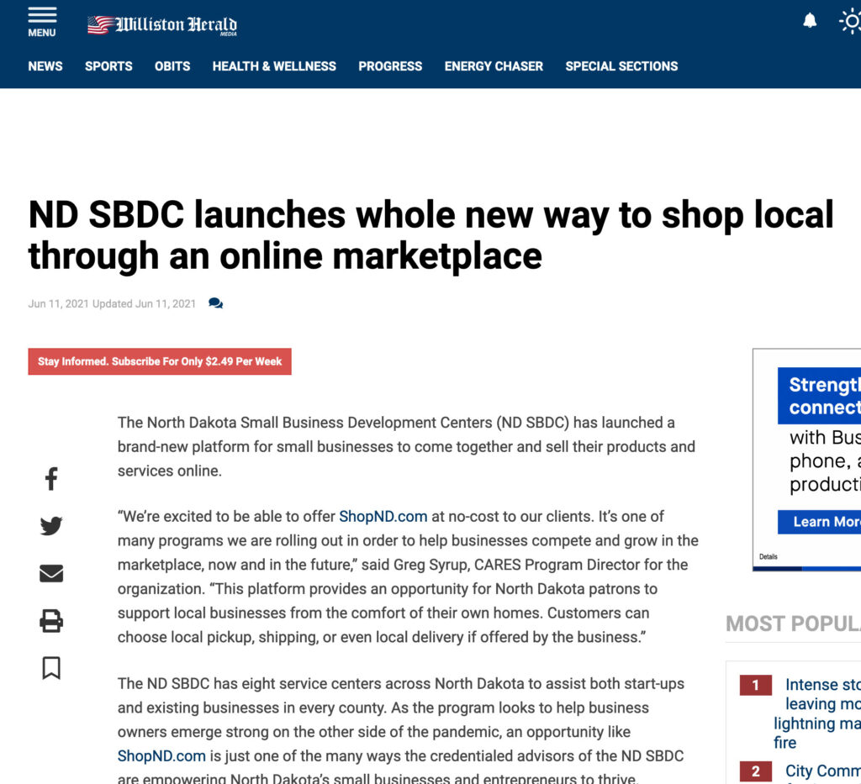
Task: Open ad Details link
Action: tap(769, 556)
